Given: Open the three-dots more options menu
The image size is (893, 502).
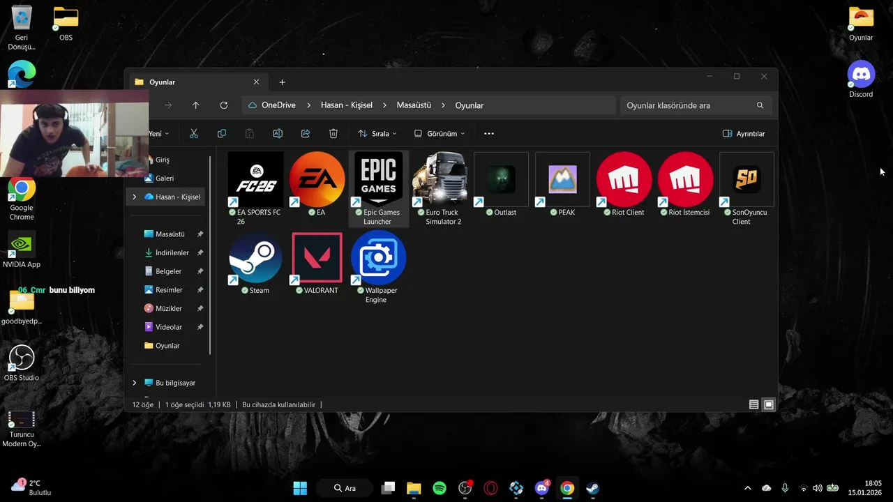Looking at the screenshot, I should [489, 133].
